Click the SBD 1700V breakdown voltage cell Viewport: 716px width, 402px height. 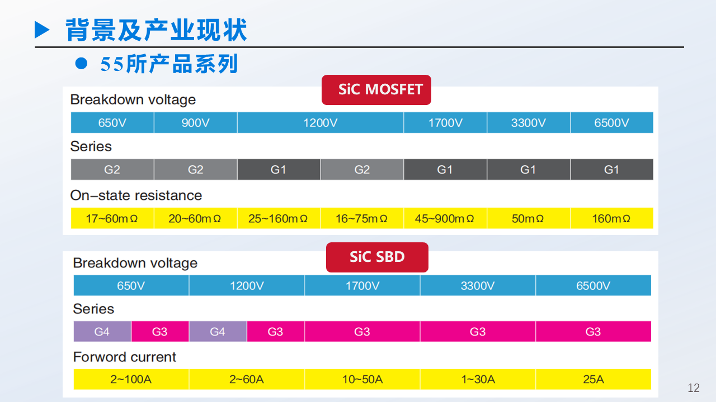(362, 286)
